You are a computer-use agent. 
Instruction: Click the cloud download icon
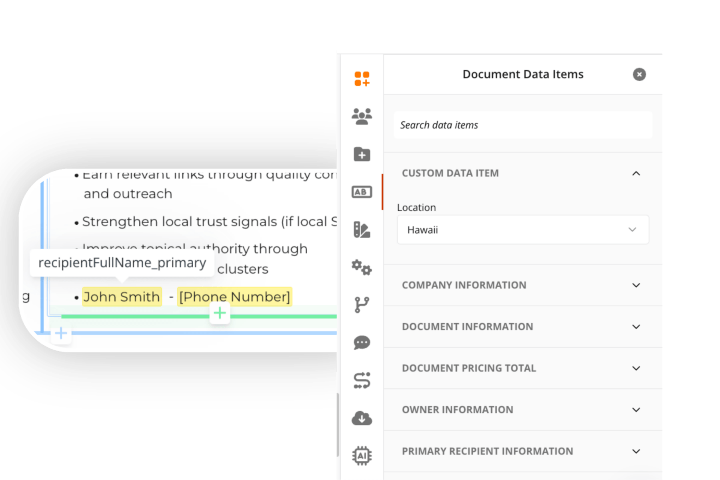(x=362, y=418)
